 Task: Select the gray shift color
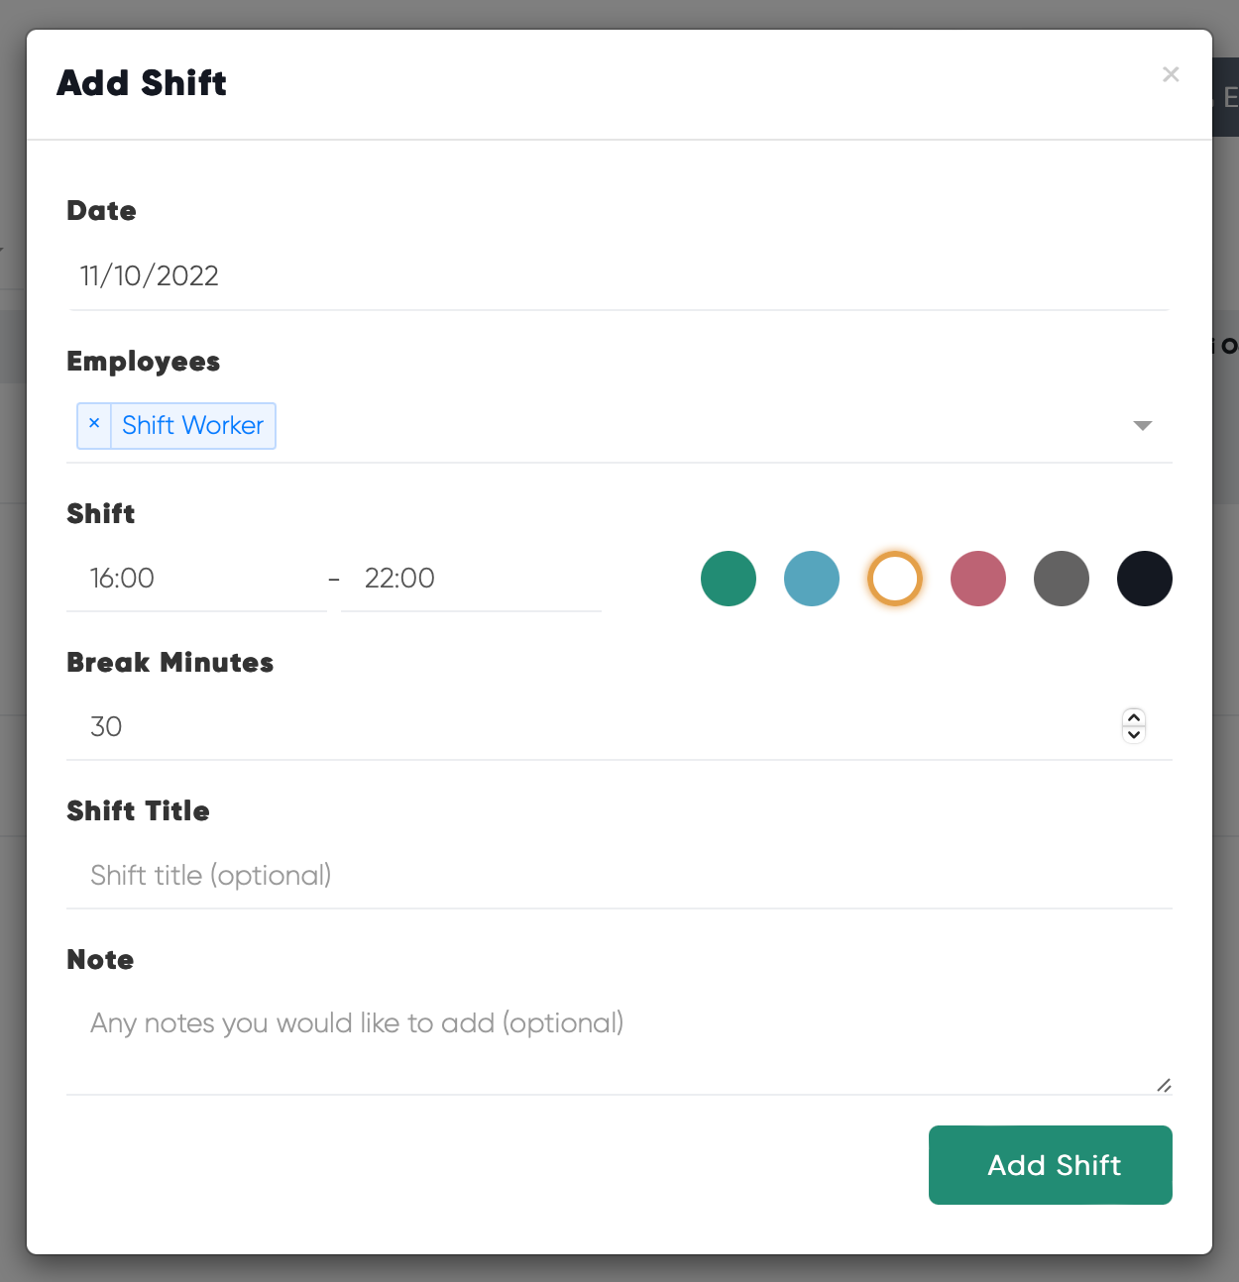pos(1062,579)
